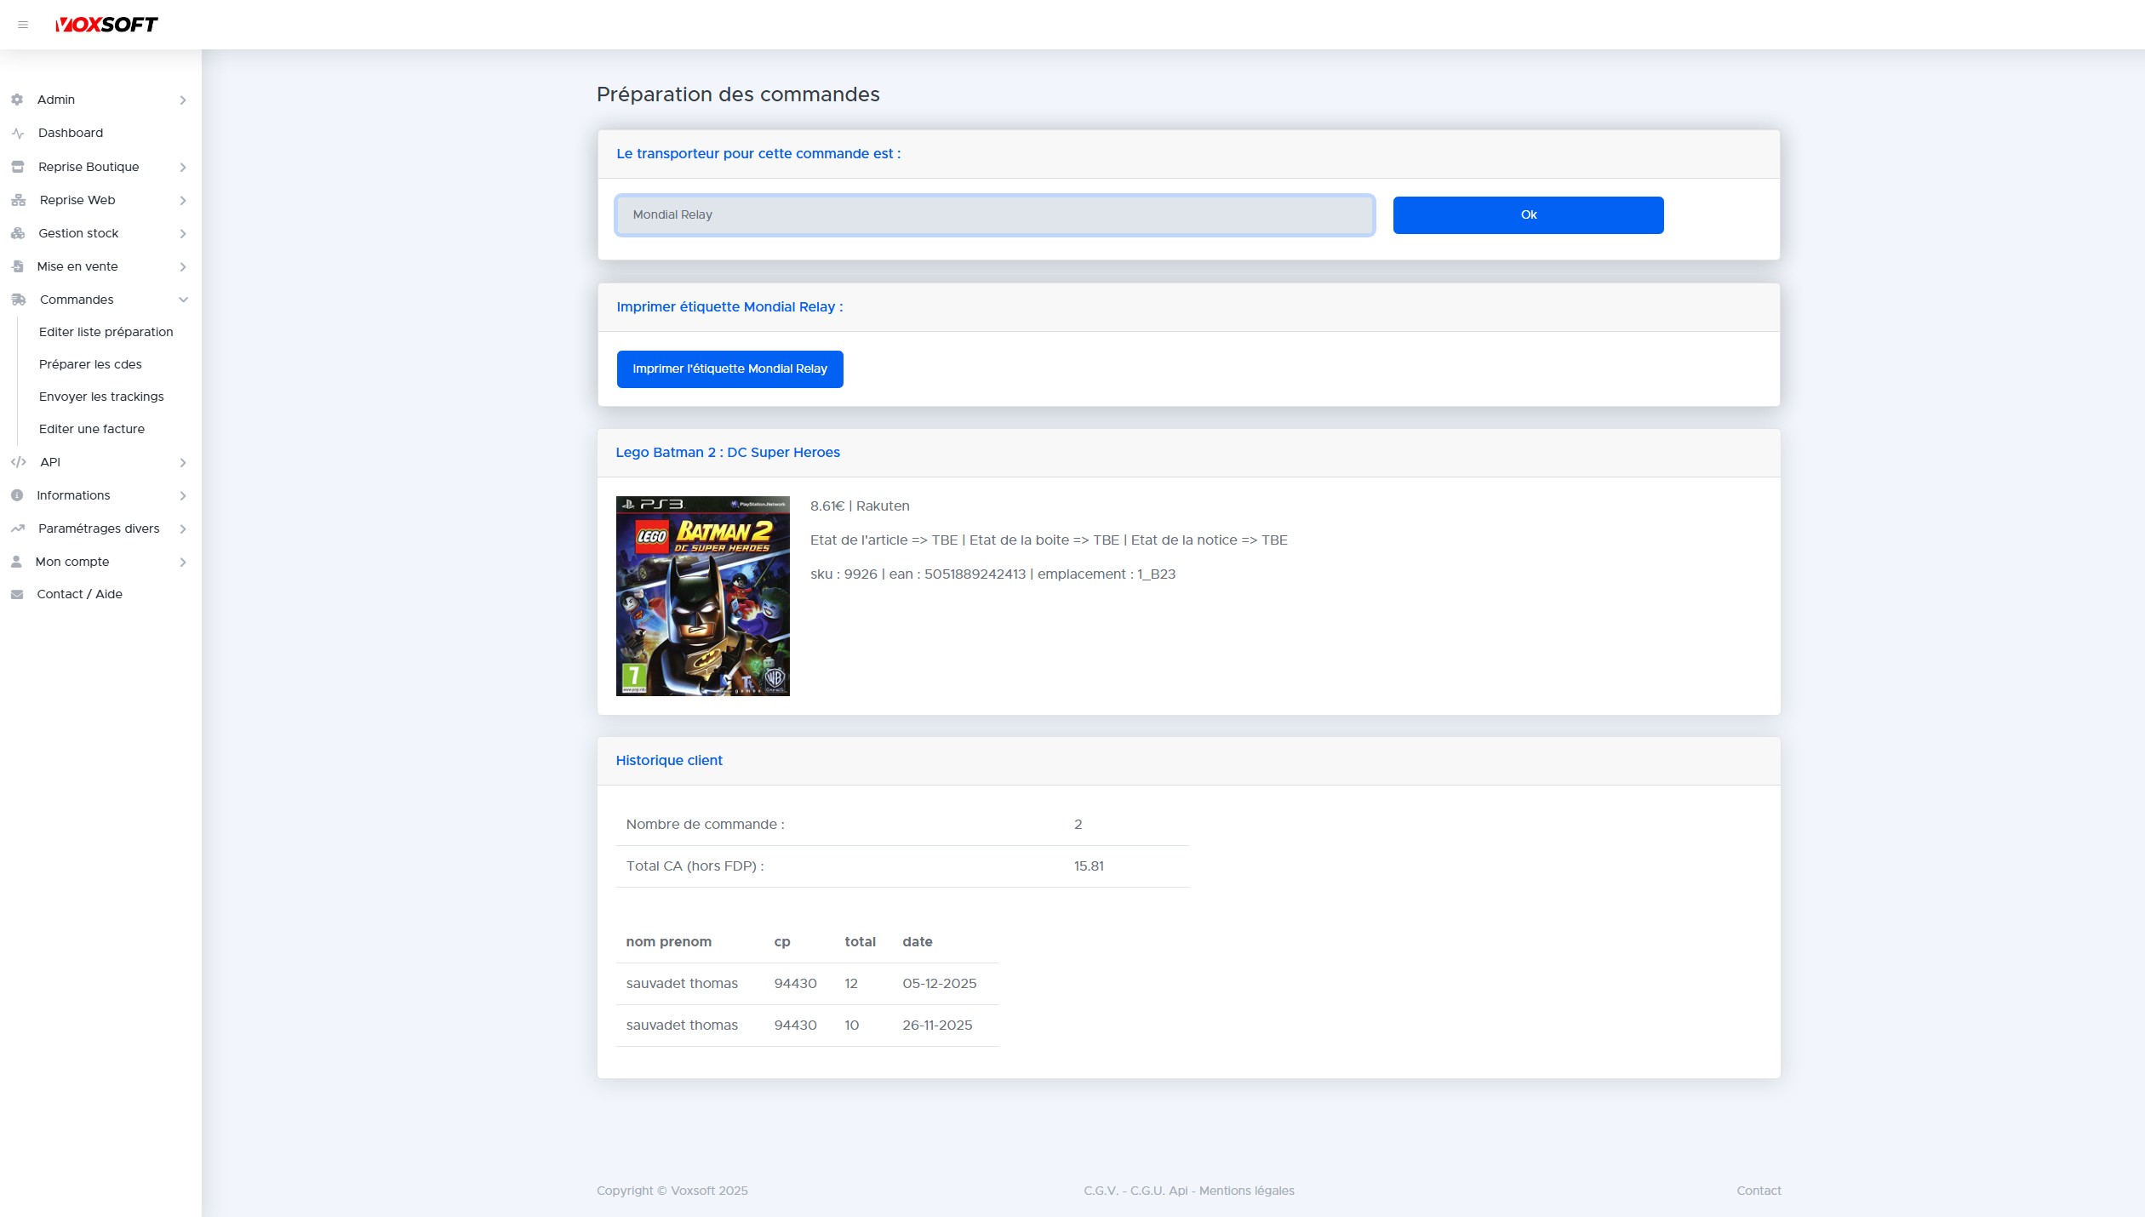The height and width of the screenshot is (1217, 2145).
Task: Click the API code icon
Action: click(19, 462)
